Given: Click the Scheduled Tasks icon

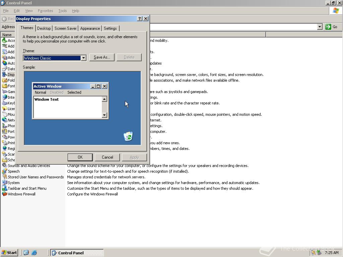Looking at the screenshot, I should click(x=4, y=160).
